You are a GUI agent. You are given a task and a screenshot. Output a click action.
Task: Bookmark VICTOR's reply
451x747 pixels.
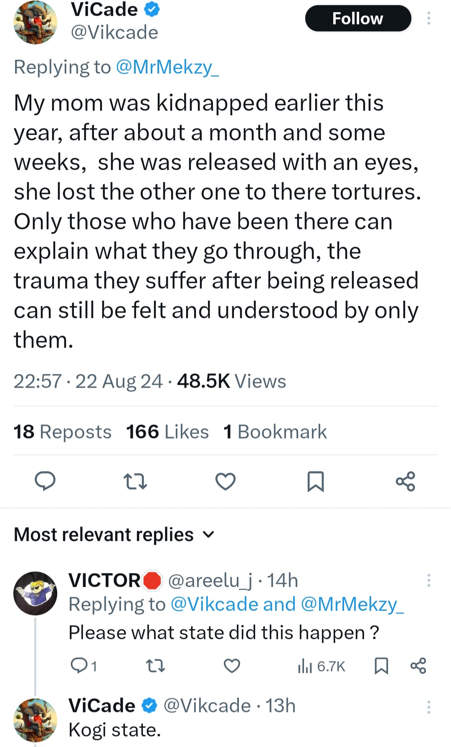(x=381, y=666)
